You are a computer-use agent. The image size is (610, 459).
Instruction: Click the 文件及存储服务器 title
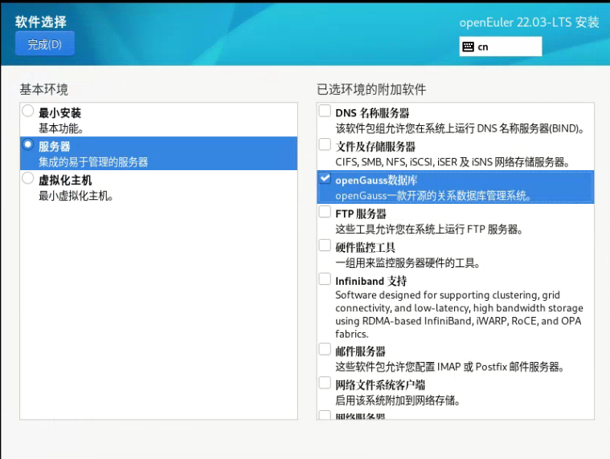375,146
